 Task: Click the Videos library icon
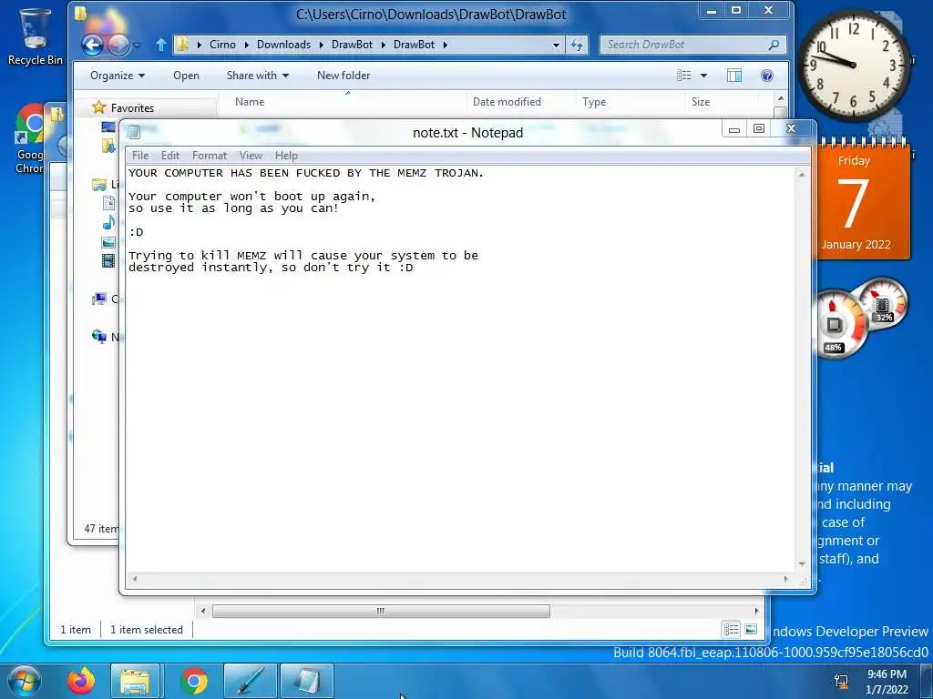(x=108, y=261)
